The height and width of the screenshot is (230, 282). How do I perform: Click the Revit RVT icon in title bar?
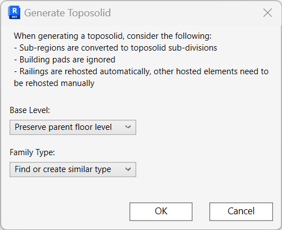(14, 12)
